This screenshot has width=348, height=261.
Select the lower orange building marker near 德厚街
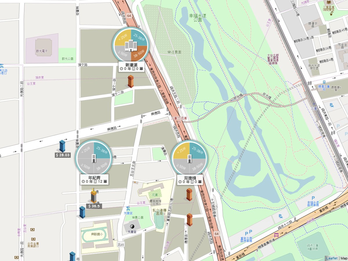click(x=189, y=220)
